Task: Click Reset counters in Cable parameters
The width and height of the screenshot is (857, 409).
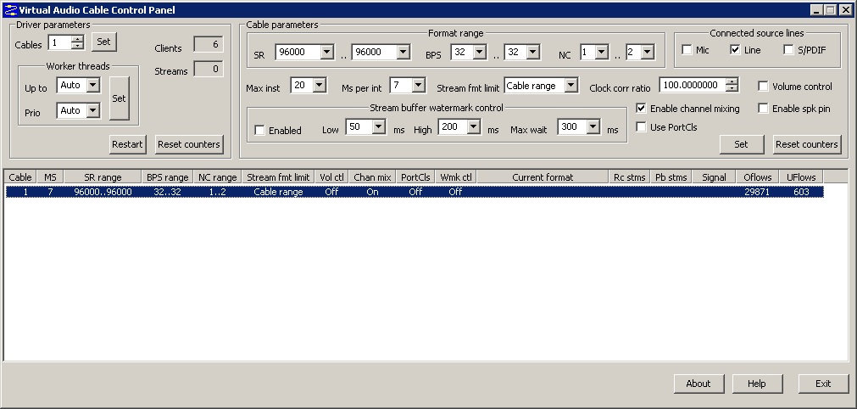Action: coord(807,144)
